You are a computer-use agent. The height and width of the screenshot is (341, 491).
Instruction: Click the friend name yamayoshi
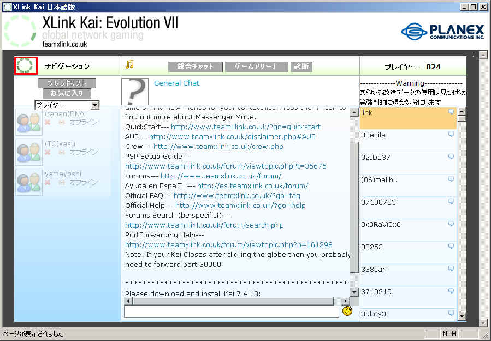tap(63, 174)
